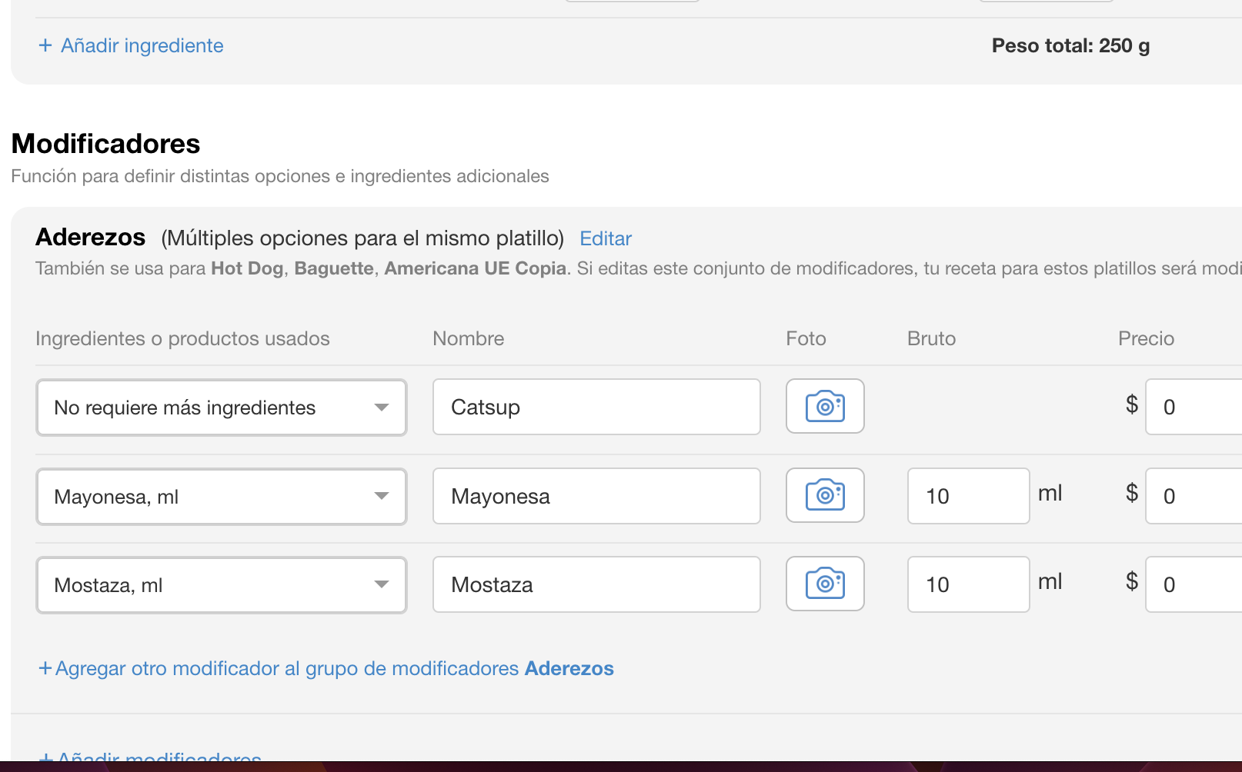The width and height of the screenshot is (1242, 772).
Task: Upload a photo for the Catsup modifier
Action: (x=824, y=406)
